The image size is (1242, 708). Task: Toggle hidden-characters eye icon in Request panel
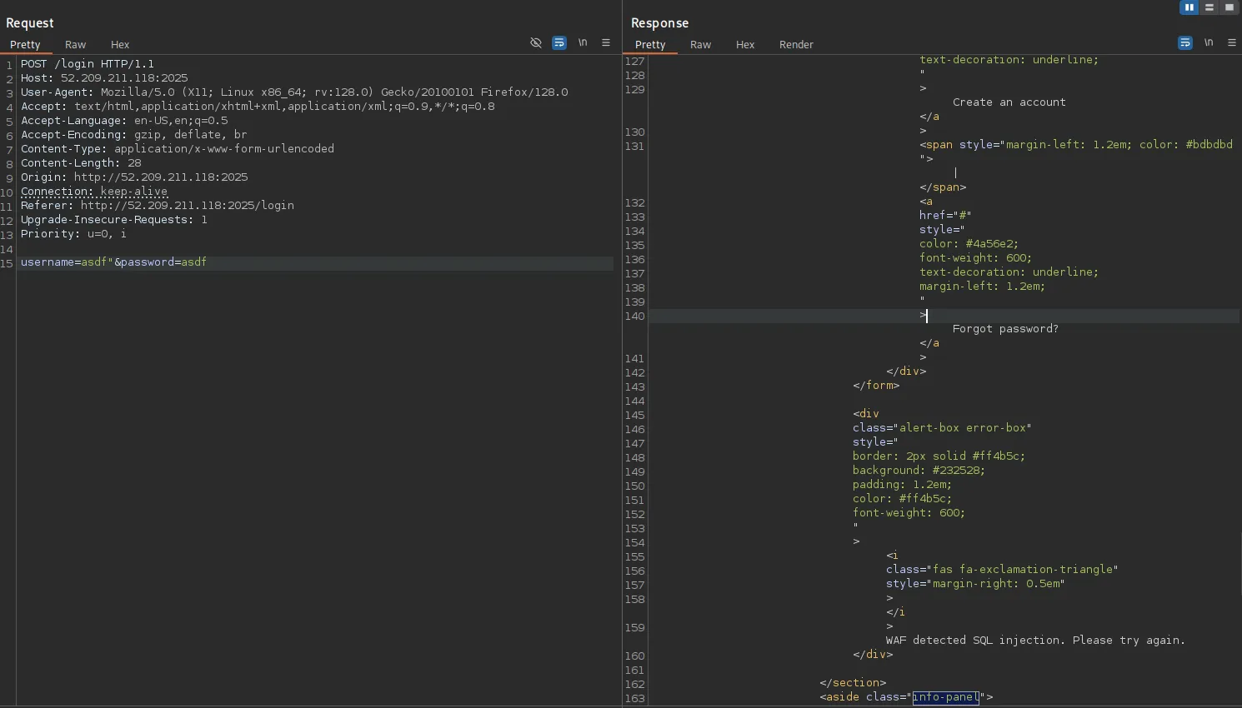click(x=536, y=42)
